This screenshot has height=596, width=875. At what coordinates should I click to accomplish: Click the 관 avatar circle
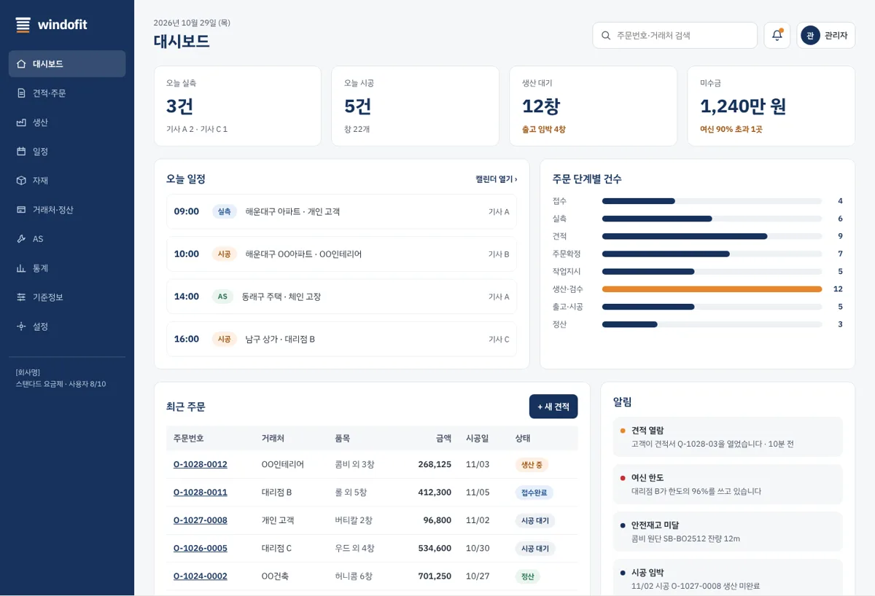(810, 35)
